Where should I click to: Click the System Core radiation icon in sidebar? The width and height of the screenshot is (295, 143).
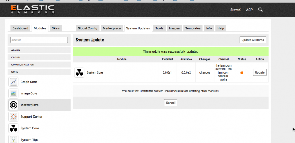coord(13,128)
